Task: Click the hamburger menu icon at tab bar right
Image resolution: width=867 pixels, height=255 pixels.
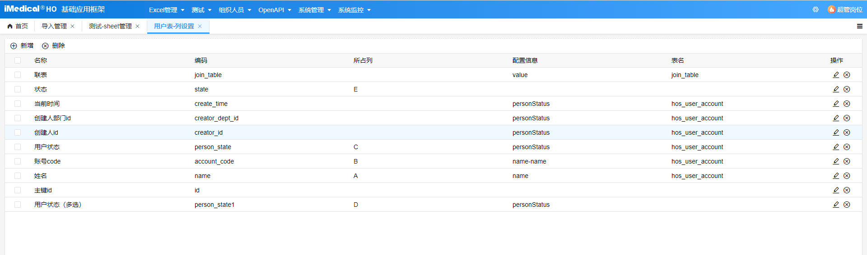Action: point(859,26)
